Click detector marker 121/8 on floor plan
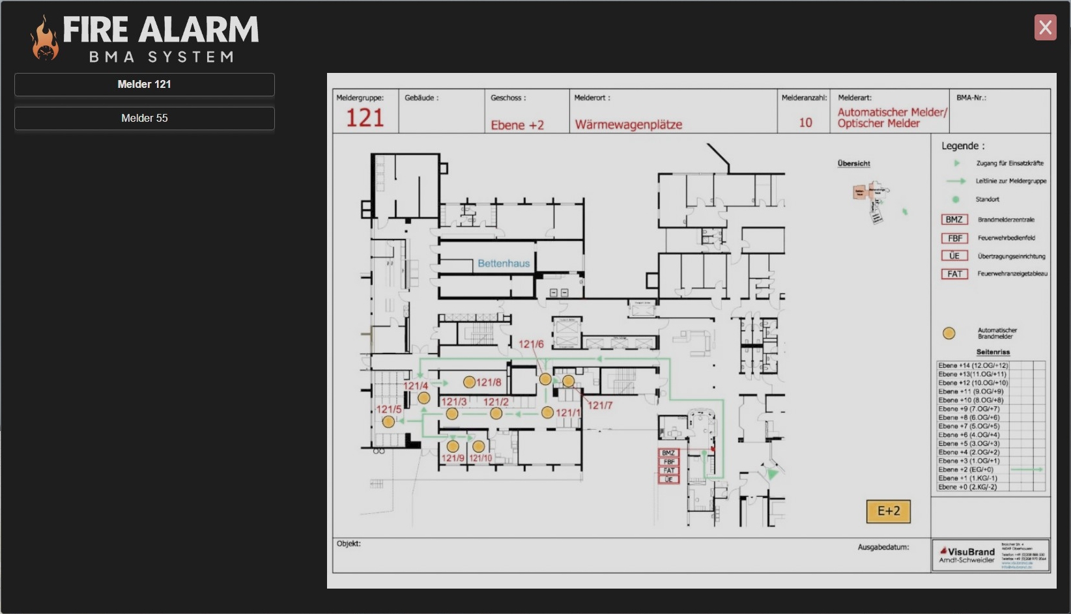This screenshot has width=1071, height=614. [x=469, y=382]
